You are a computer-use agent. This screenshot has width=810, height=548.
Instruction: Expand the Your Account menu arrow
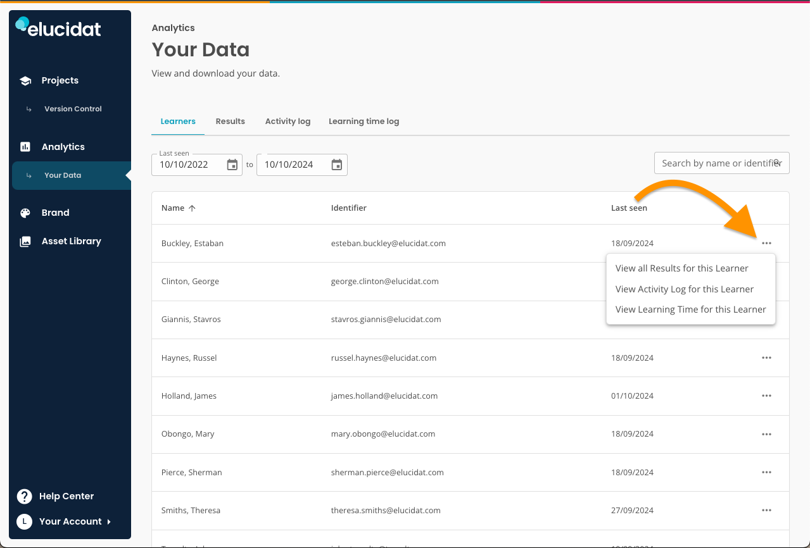coord(109,521)
